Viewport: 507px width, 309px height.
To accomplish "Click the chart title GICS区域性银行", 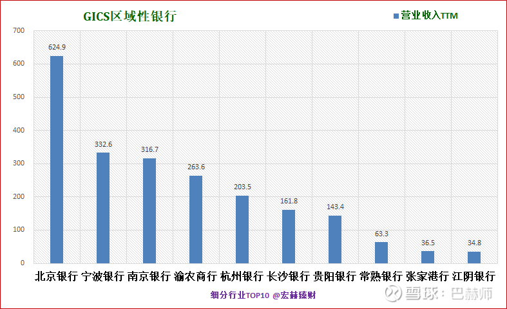I will [129, 16].
